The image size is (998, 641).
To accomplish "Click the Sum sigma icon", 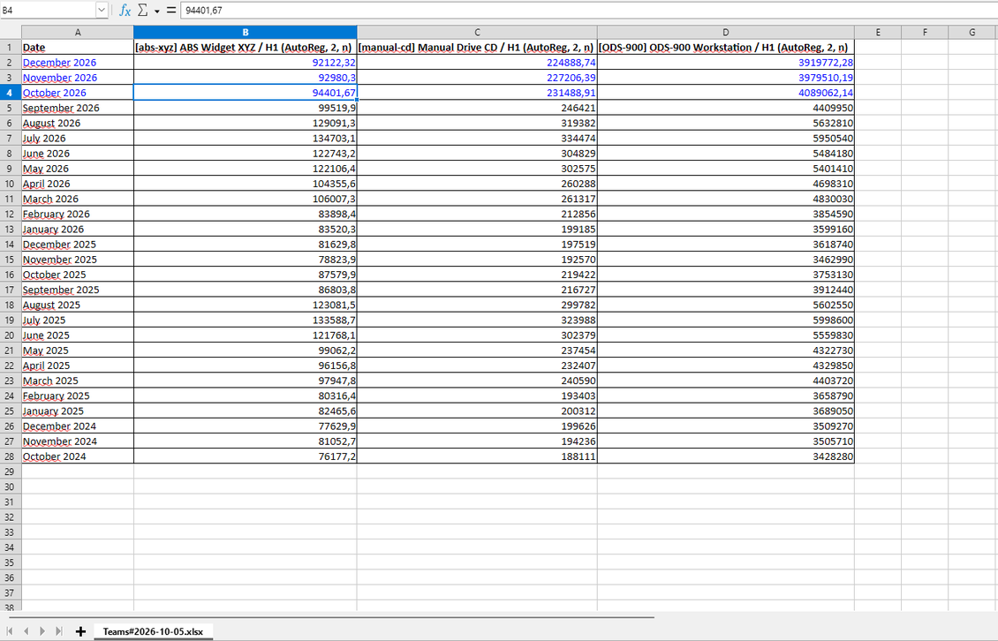I will [x=142, y=11].
